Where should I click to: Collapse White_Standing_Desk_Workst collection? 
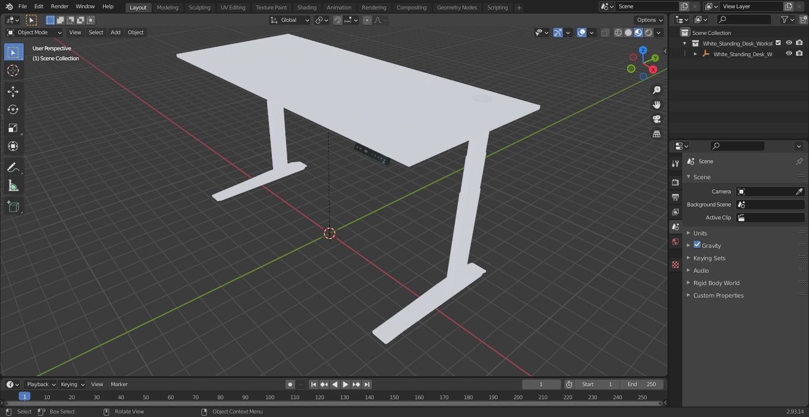685,43
